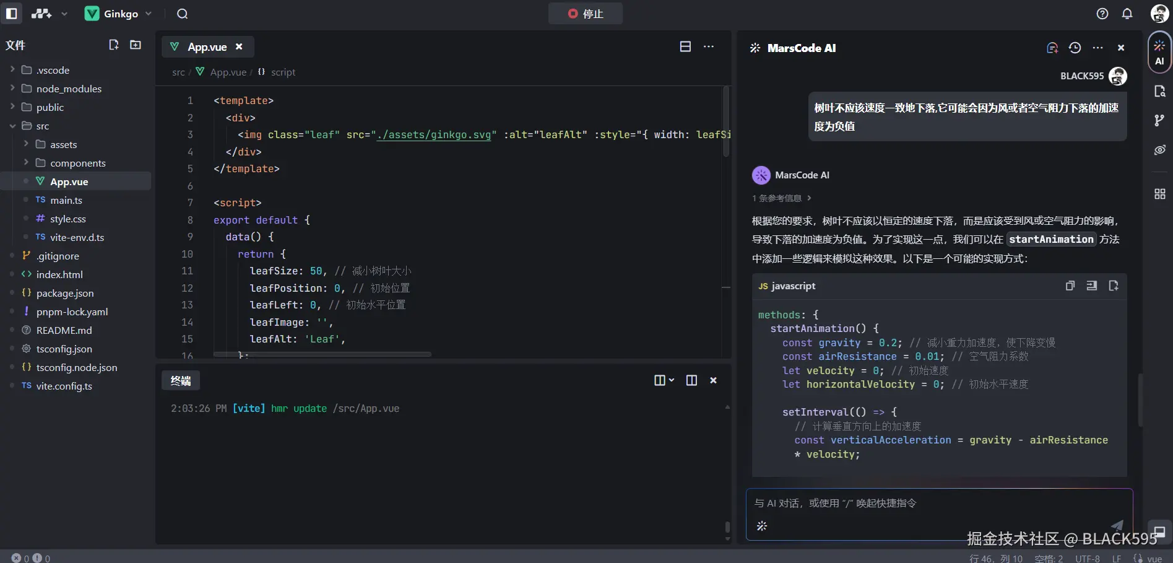1173x563 pixels.
Task: Split the editor layout
Action: coord(685,46)
